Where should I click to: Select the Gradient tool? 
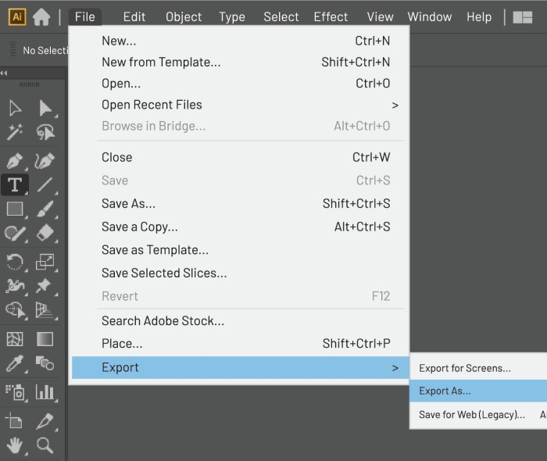click(45, 339)
